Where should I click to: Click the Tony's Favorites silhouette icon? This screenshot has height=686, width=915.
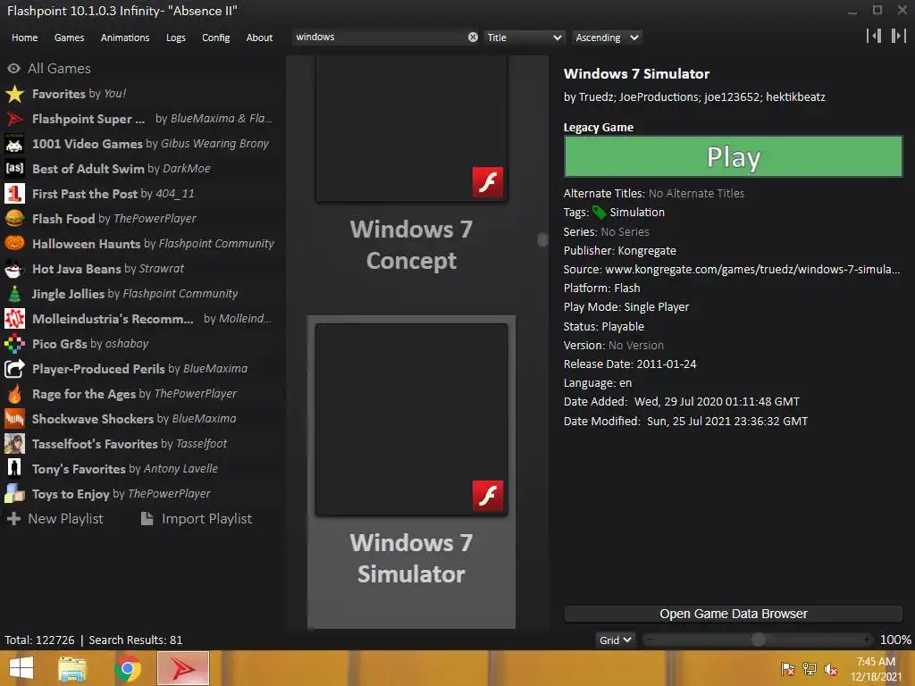tap(14, 469)
